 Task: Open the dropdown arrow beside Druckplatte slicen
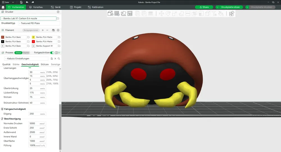point(217,7)
